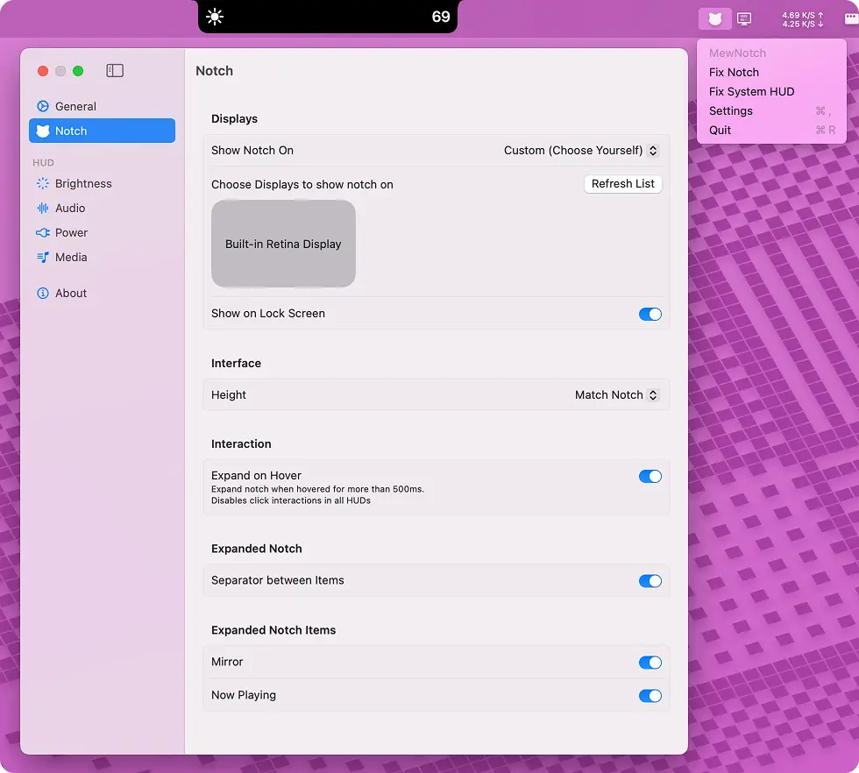Switch to Power HUD settings

click(x=102, y=233)
